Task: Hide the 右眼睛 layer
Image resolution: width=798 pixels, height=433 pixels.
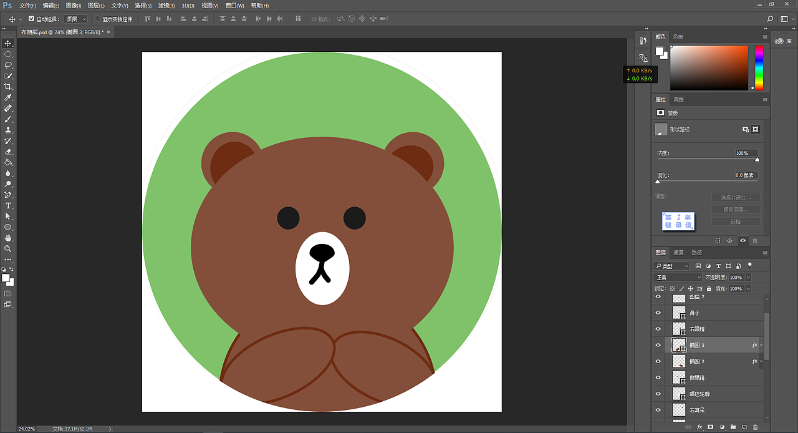Action: [x=658, y=329]
